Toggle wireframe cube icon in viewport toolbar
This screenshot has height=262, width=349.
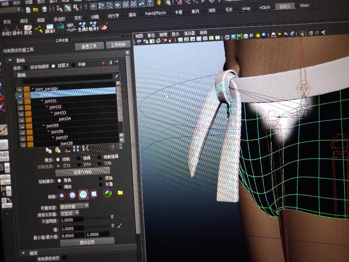pos(227,37)
